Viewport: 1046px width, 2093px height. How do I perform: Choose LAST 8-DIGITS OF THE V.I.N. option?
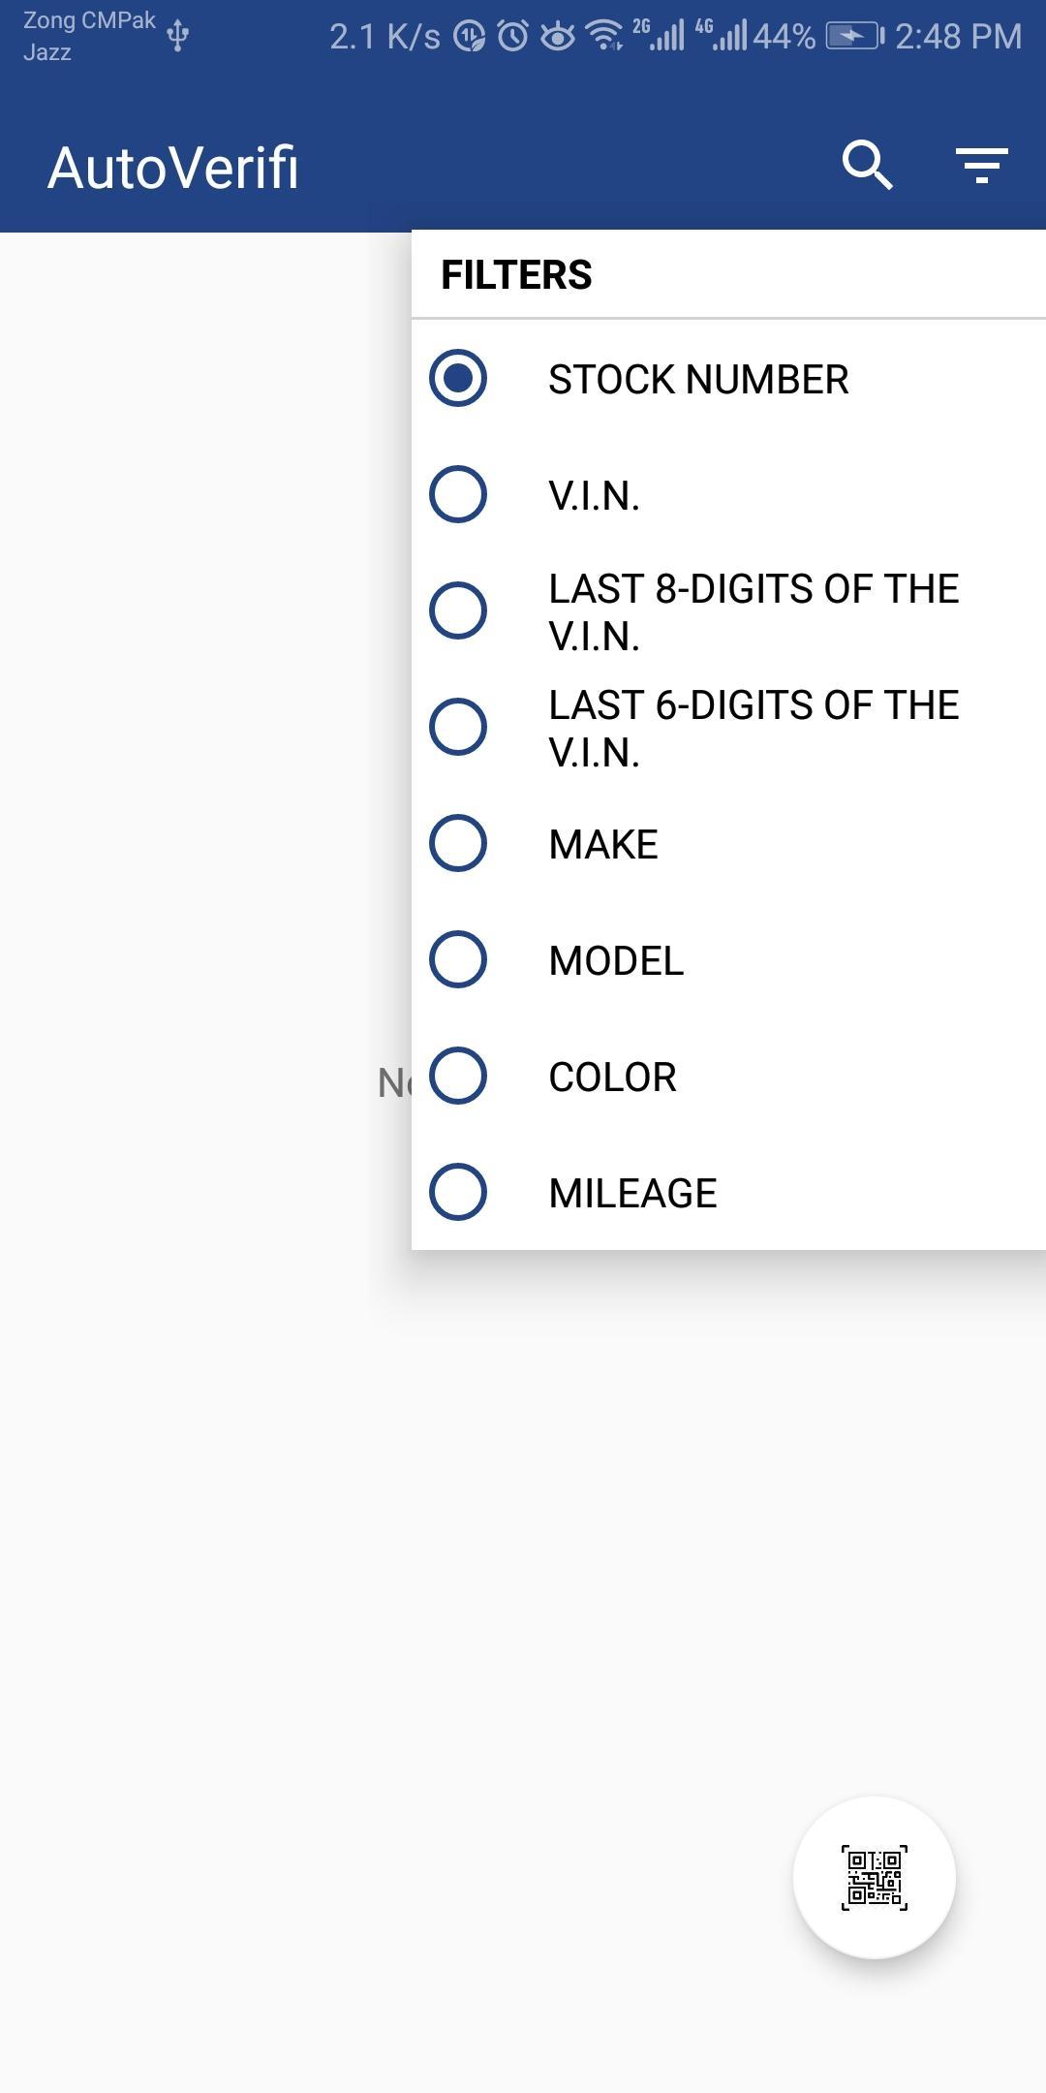(728, 610)
